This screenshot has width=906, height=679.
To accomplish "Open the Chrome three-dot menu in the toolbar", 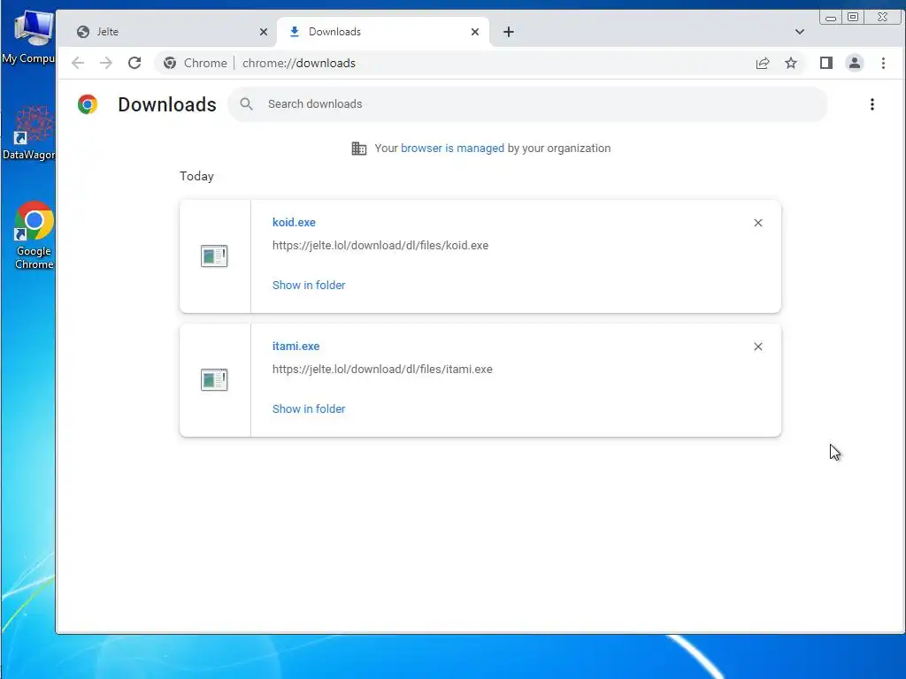I will point(883,63).
